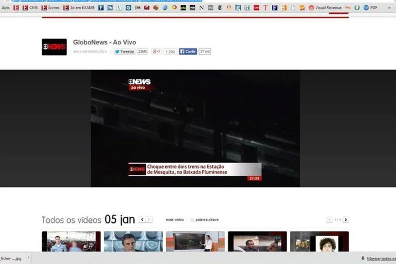Viewport: 396px width, 264px height.
Task: Open the colorful ring bookmark icon
Action: coord(174,7)
